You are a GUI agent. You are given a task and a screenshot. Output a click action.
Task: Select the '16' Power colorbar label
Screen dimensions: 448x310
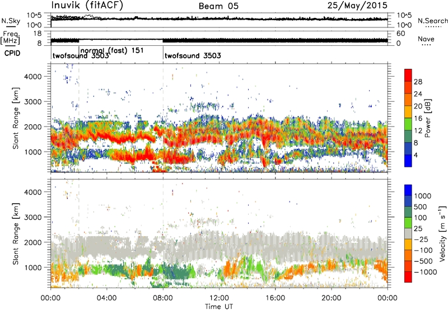418,119
